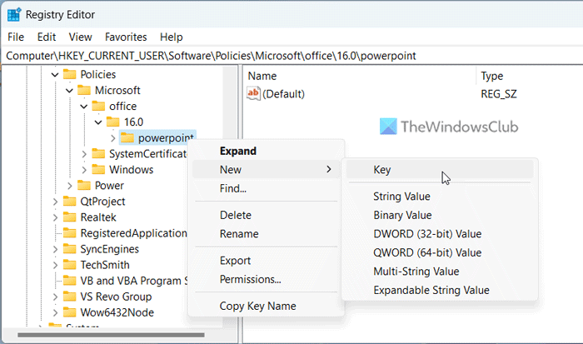Screen dimensions: 583x344
Task: Click the powerpoint key folder icon
Action: tap(127, 137)
